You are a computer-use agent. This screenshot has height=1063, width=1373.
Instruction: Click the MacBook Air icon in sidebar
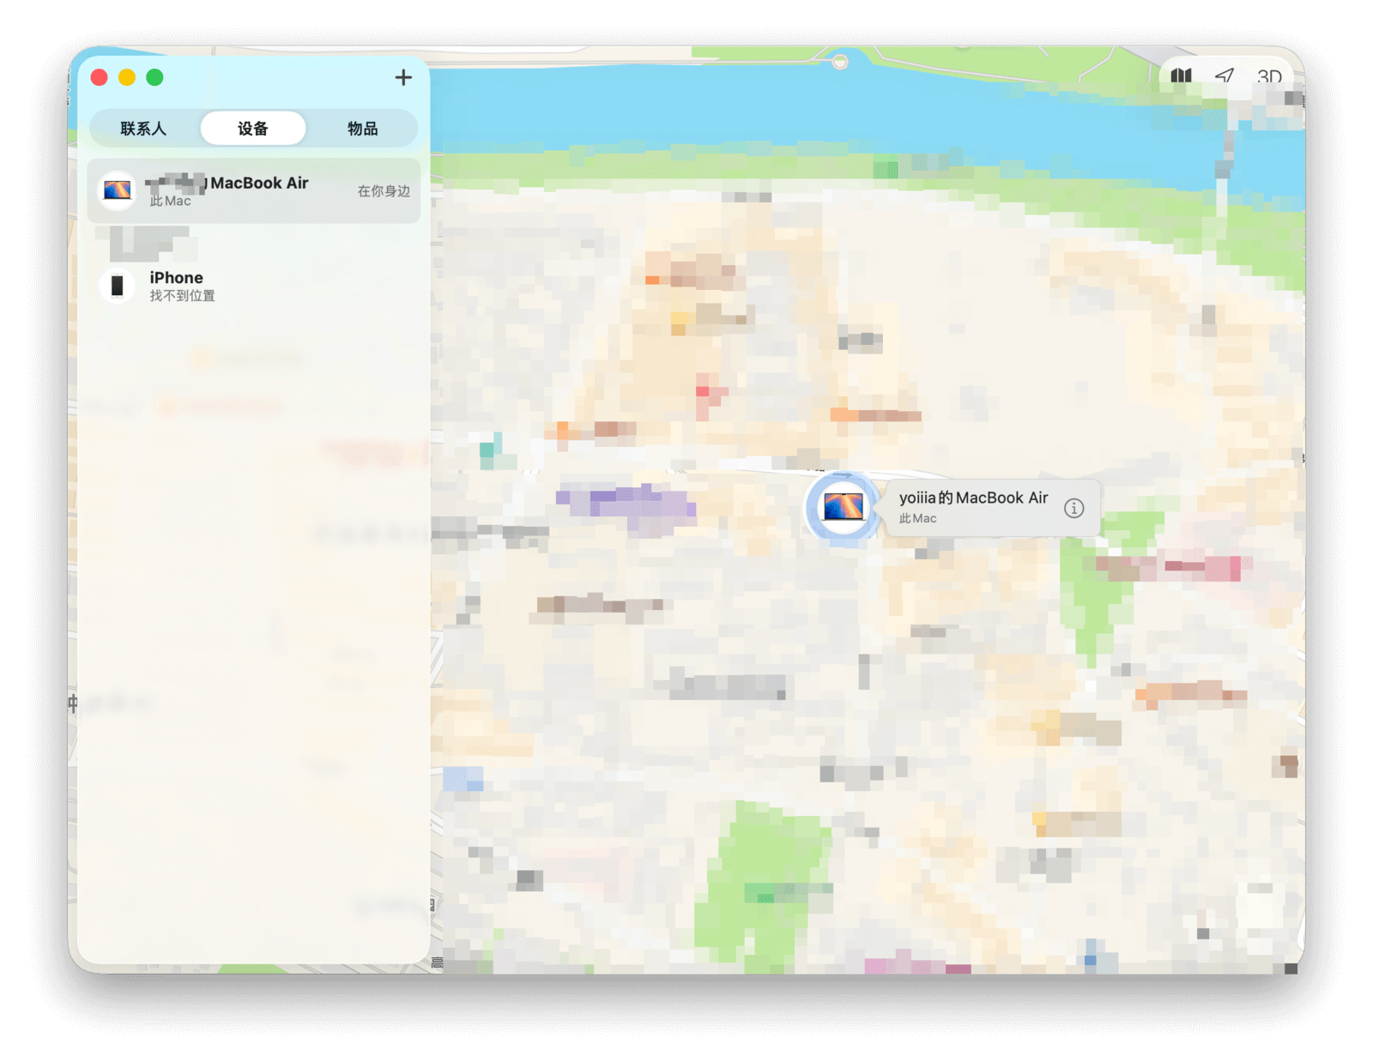[x=118, y=190]
